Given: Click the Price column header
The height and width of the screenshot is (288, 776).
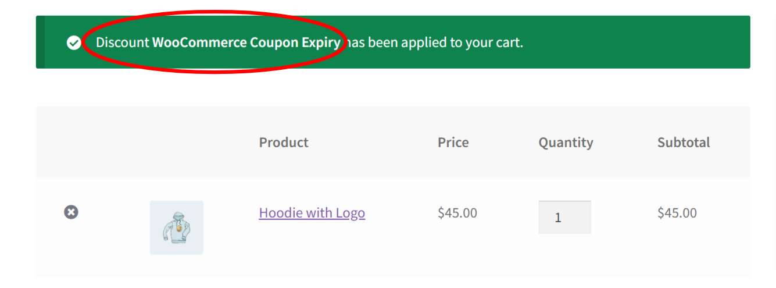Looking at the screenshot, I should [x=453, y=143].
